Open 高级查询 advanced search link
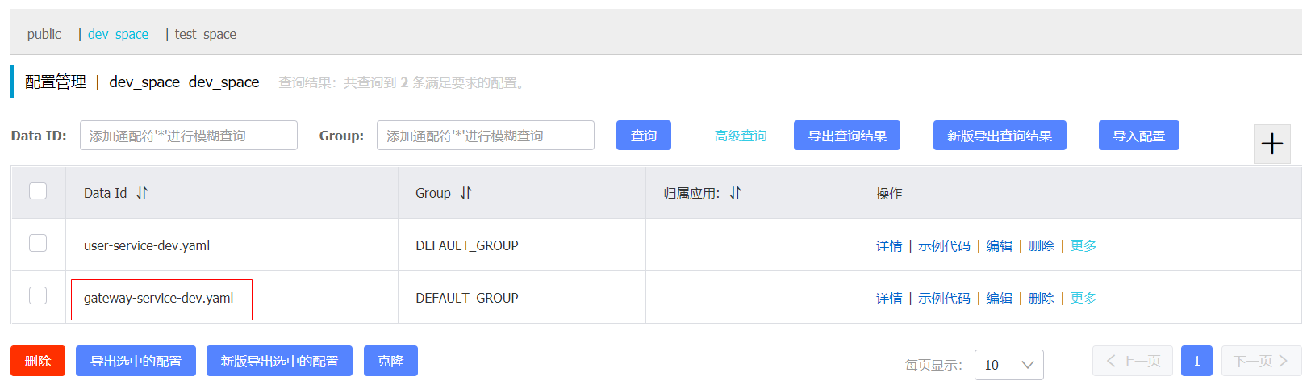Image resolution: width=1311 pixels, height=381 pixels. click(x=741, y=136)
